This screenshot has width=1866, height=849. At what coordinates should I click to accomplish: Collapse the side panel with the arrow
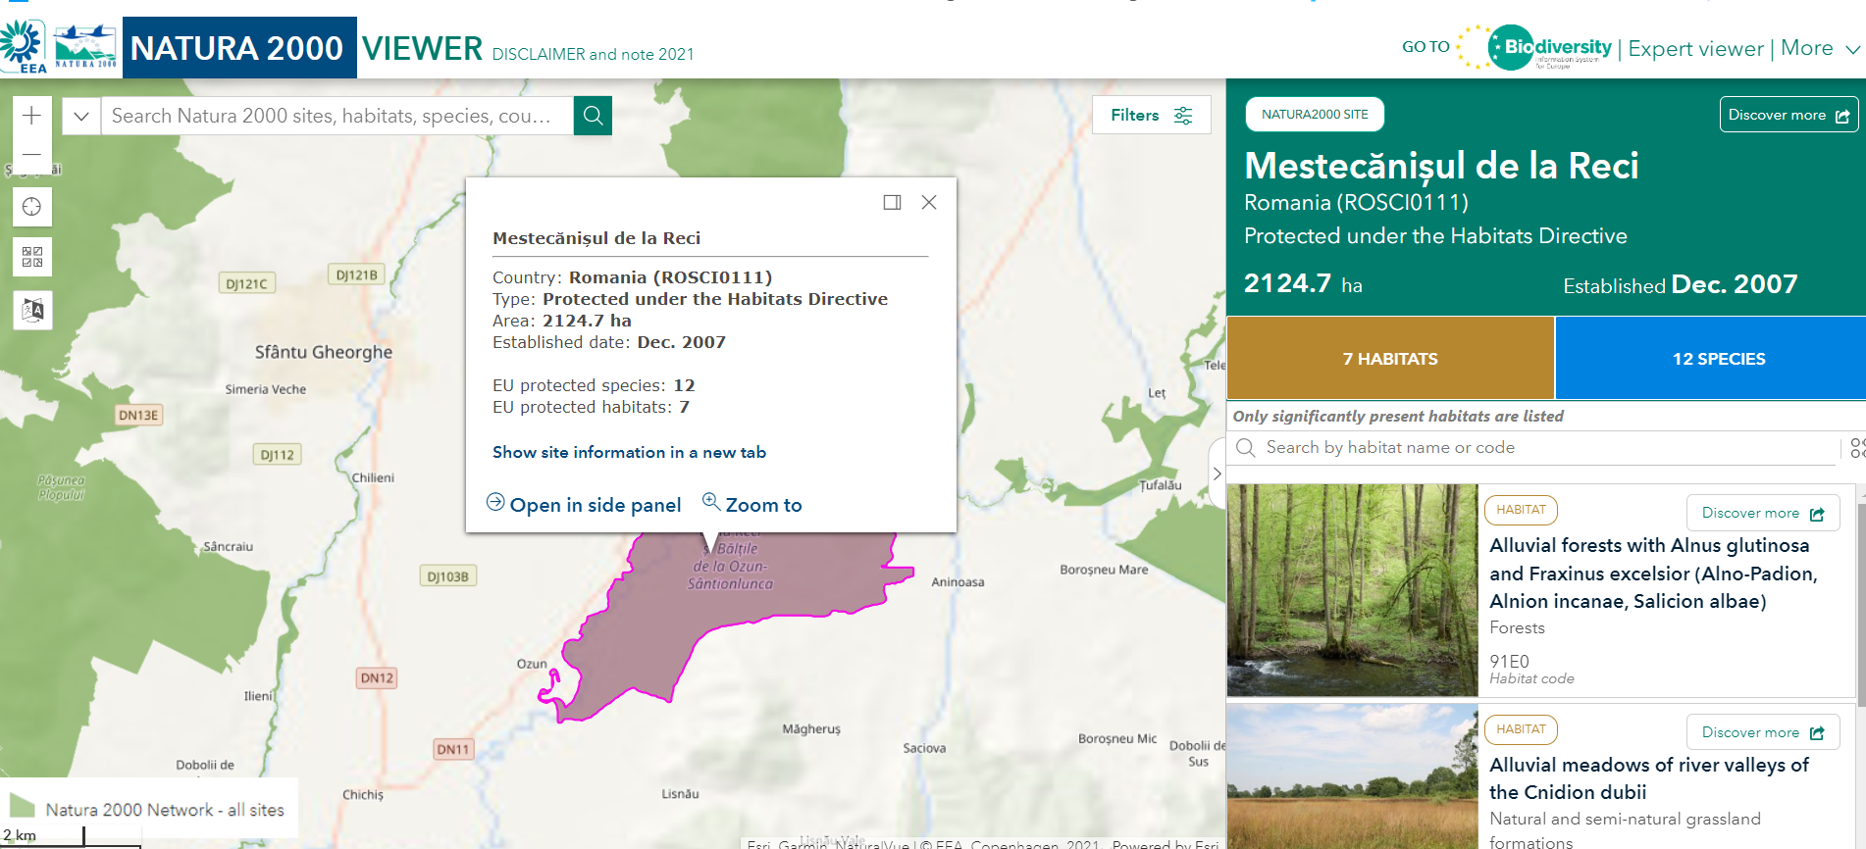click(1217, 474)
